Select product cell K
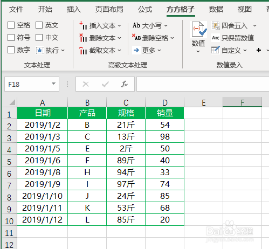The height and width of the screenshot is (249, 269). pyautogui.click(x=87, y=207)
